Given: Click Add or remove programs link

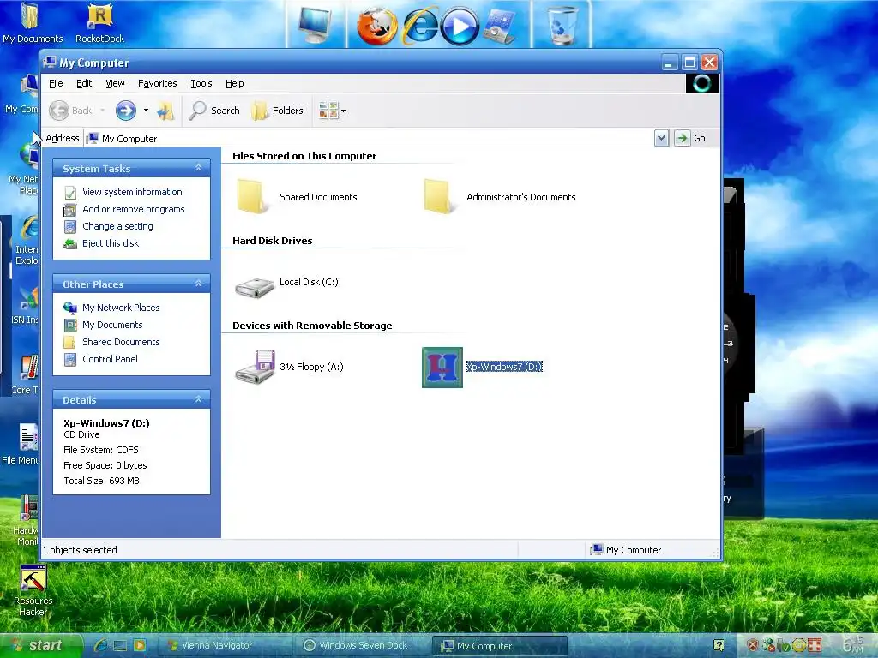Looking at the screenshot, I should pos(133,209).
